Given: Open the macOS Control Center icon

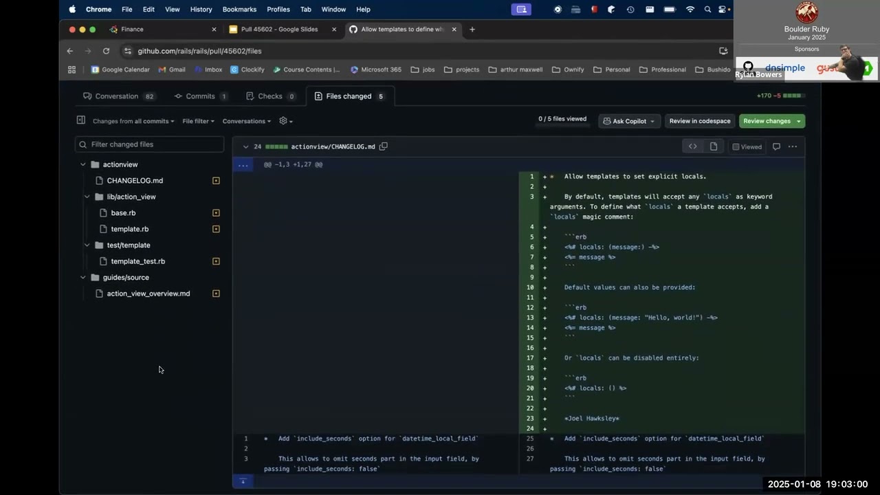Looking at the screenshot, I should 723,10.
